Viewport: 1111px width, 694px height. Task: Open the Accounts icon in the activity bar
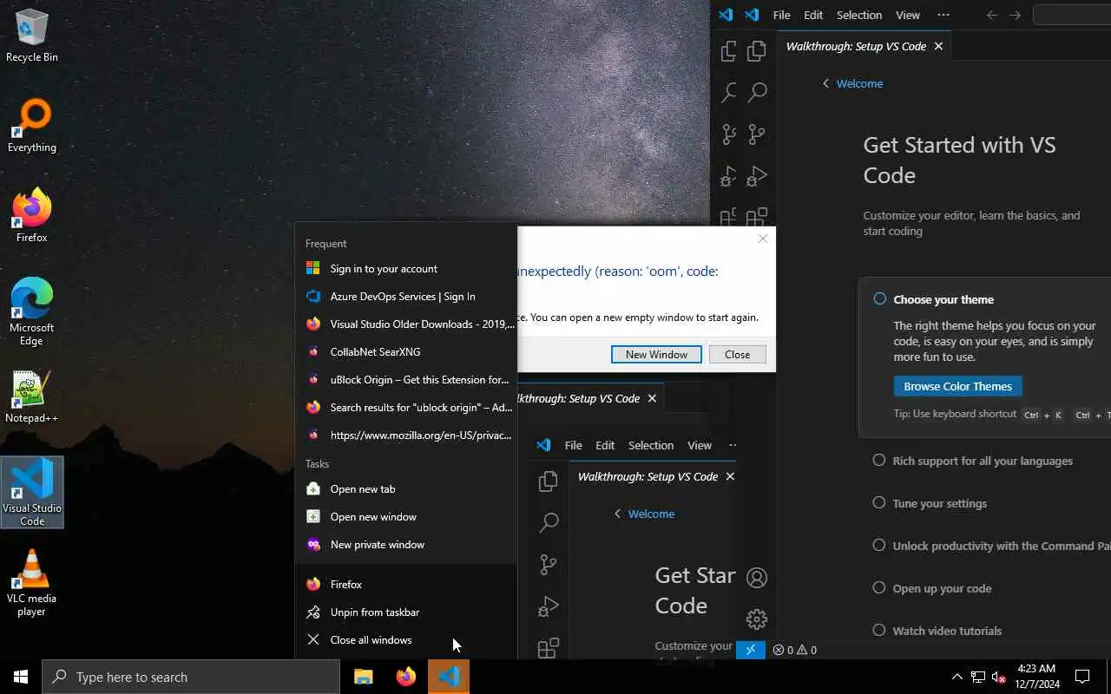[x=757, y=578]
